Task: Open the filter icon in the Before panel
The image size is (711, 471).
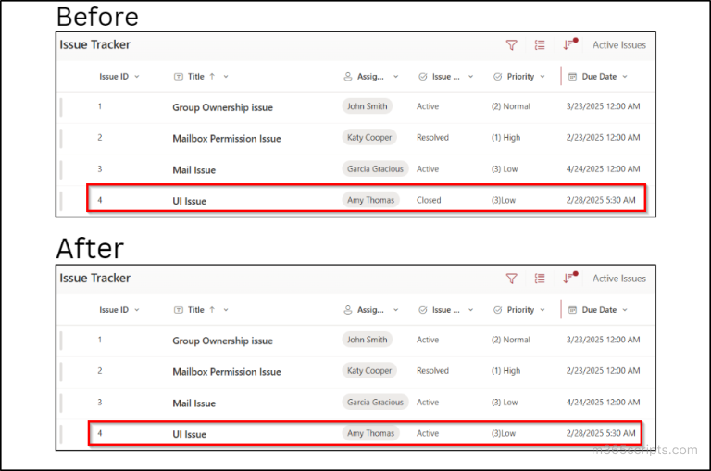Action: (511, 44)
